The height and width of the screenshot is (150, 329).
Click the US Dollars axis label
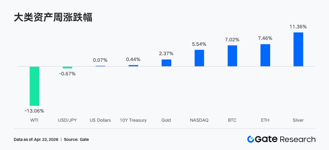point(100,120)
